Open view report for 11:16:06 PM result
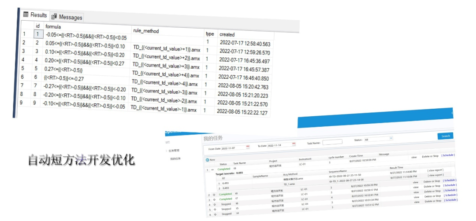Image resolution: width=476 pixels, height=221 pixels. point(436,175)
